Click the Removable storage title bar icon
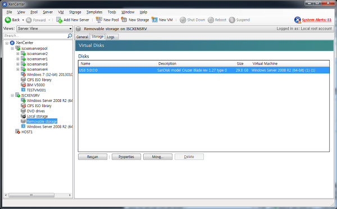Image resolution: width=337 pixels, height=209 pixels. [x=78, y=29]
